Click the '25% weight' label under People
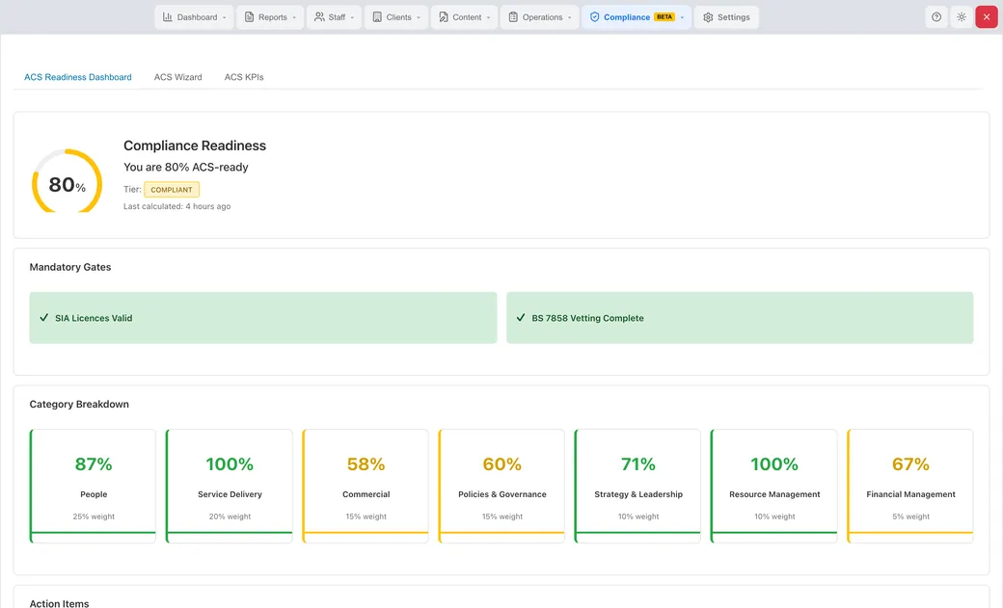This screenshot has height=608, width=1003. [x=94, y=516]
